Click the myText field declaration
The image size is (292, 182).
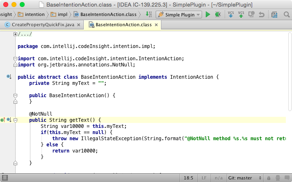[x=68, y=83]
